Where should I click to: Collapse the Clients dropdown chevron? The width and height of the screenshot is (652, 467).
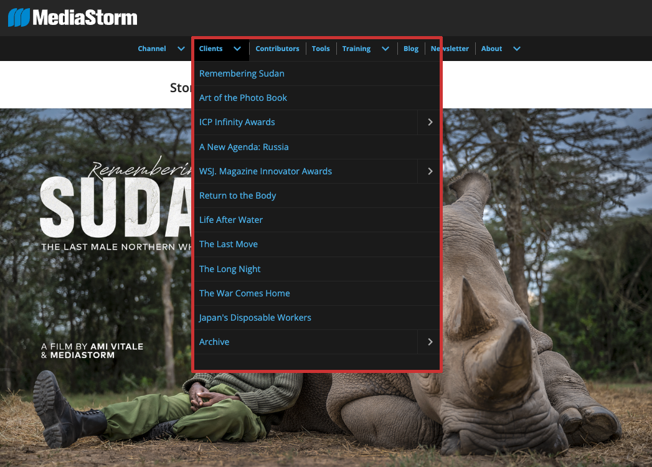[x=237, y=49]
